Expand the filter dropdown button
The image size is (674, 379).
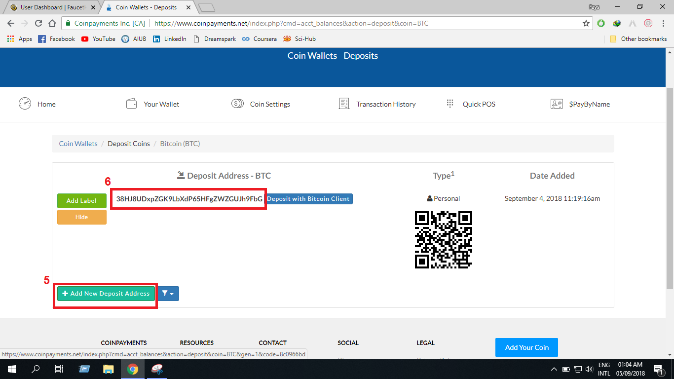pyautogui.click(x=168, y=294)
